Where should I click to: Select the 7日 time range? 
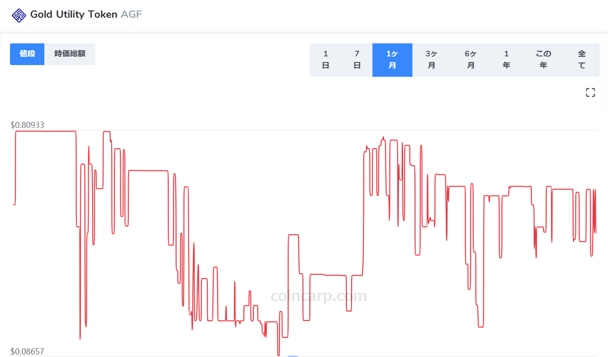357,60
